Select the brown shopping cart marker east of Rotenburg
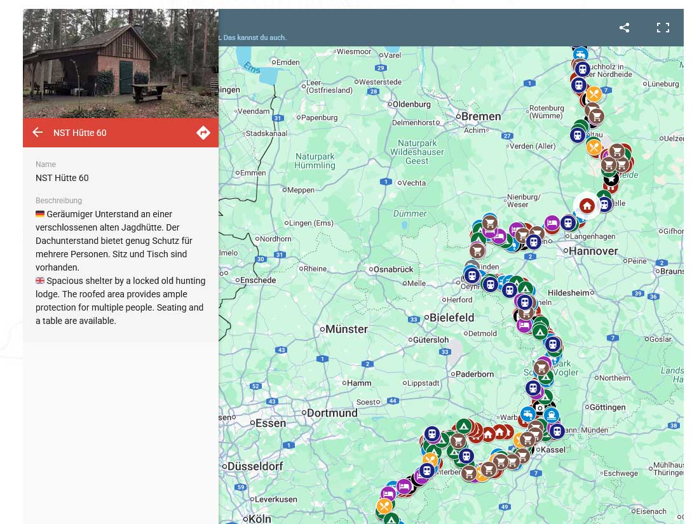This screenshot has width=699, height=524. pyautogui.click(x=596, y=116)
